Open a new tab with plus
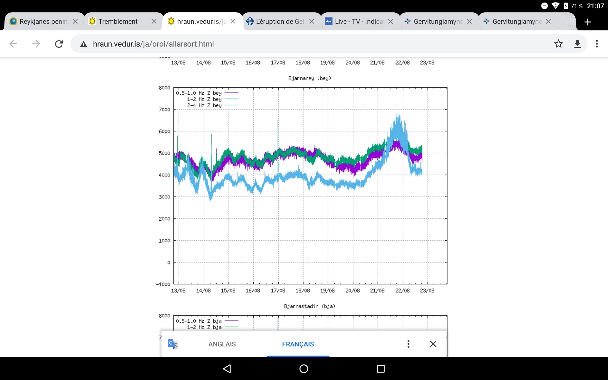The height and width of the screenshot is (380, 608). click(588, 22)
